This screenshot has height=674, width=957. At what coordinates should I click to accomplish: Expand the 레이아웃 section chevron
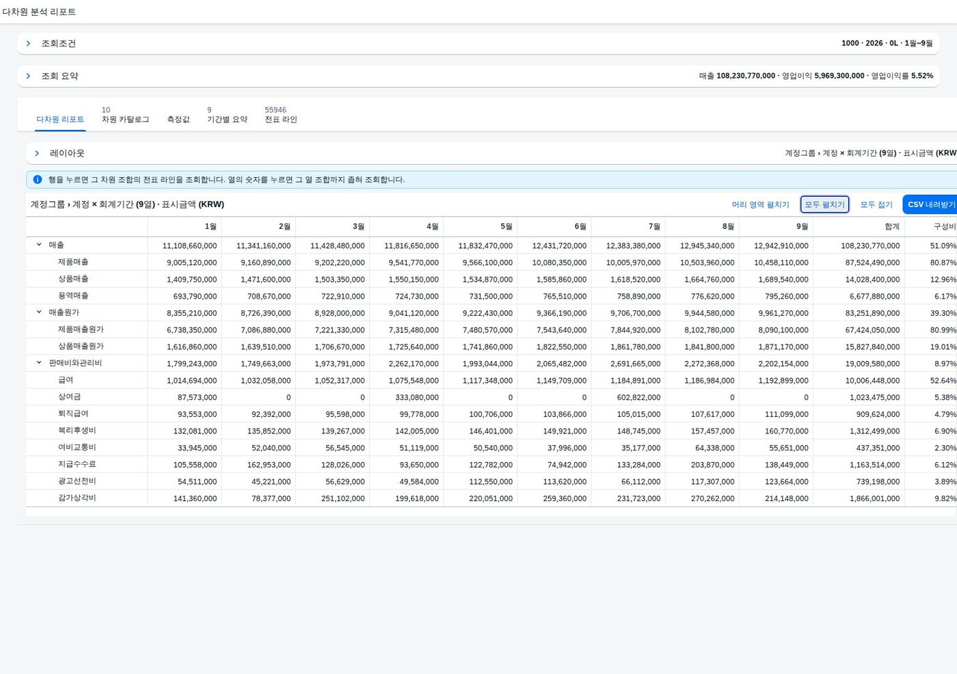tap(37, 153)
